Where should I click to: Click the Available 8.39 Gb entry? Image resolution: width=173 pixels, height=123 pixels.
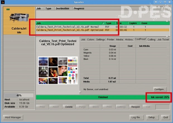16,107
